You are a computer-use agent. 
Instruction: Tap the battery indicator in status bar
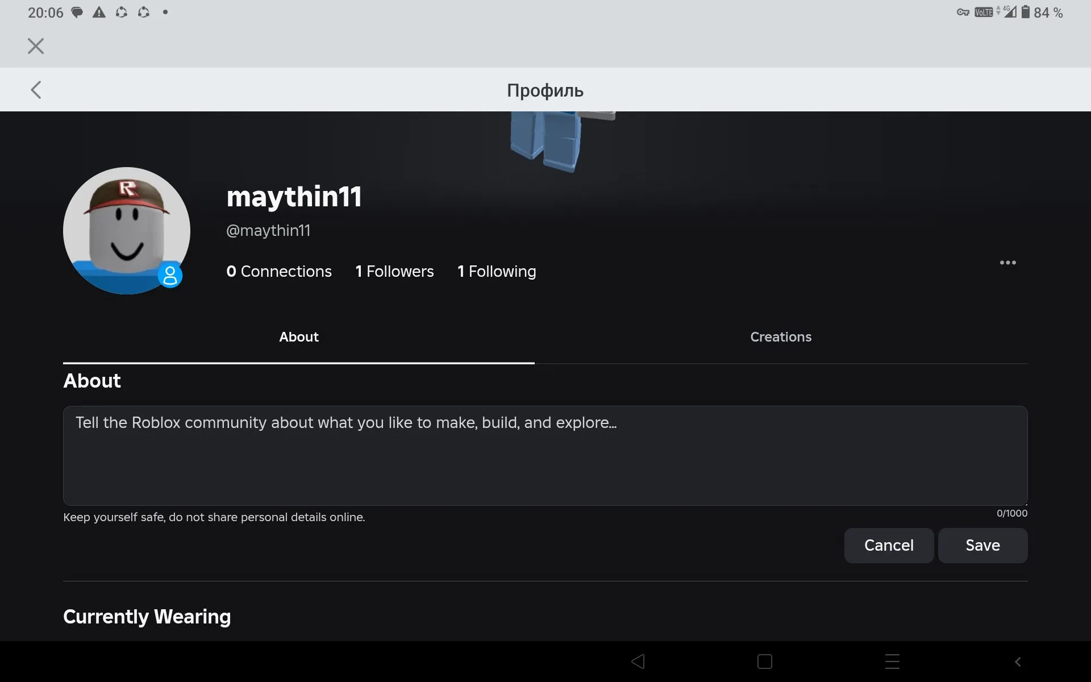[1025, 13]
